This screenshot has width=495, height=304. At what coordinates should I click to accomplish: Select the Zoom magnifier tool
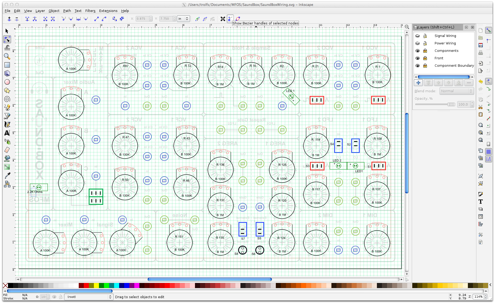click(7, 56)
